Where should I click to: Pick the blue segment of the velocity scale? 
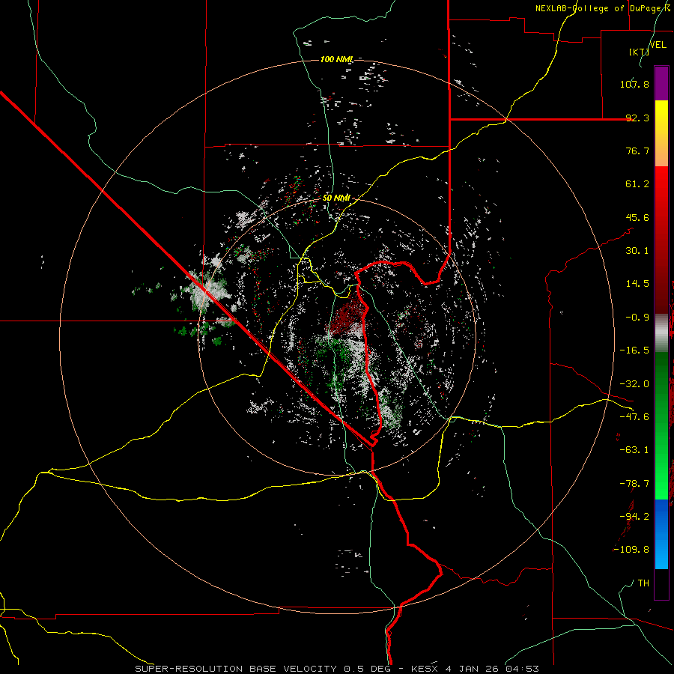[661, 534]
